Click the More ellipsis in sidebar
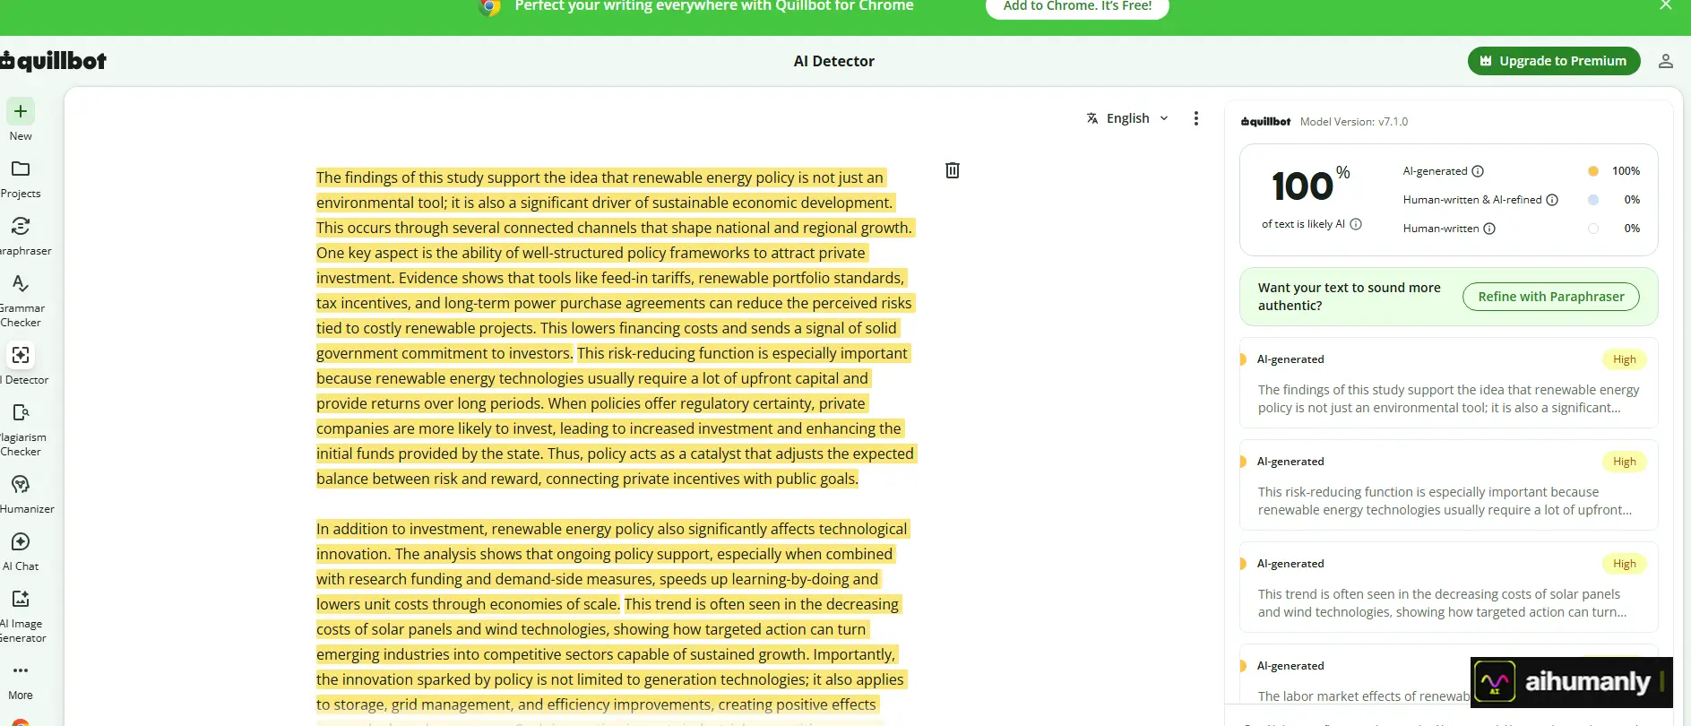 (21, 670)
